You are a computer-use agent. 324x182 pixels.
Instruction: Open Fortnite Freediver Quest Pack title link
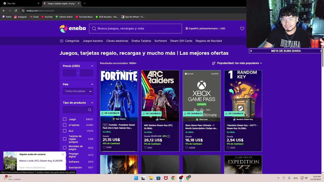click(119, 127)
